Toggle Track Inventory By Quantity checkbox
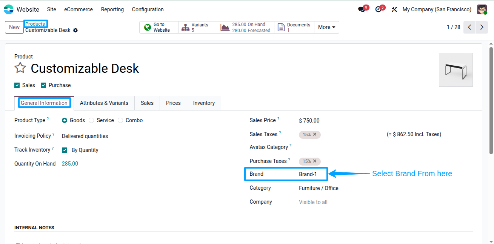The height and width of the screenshot is (244, 494). [x=65, y=150]
